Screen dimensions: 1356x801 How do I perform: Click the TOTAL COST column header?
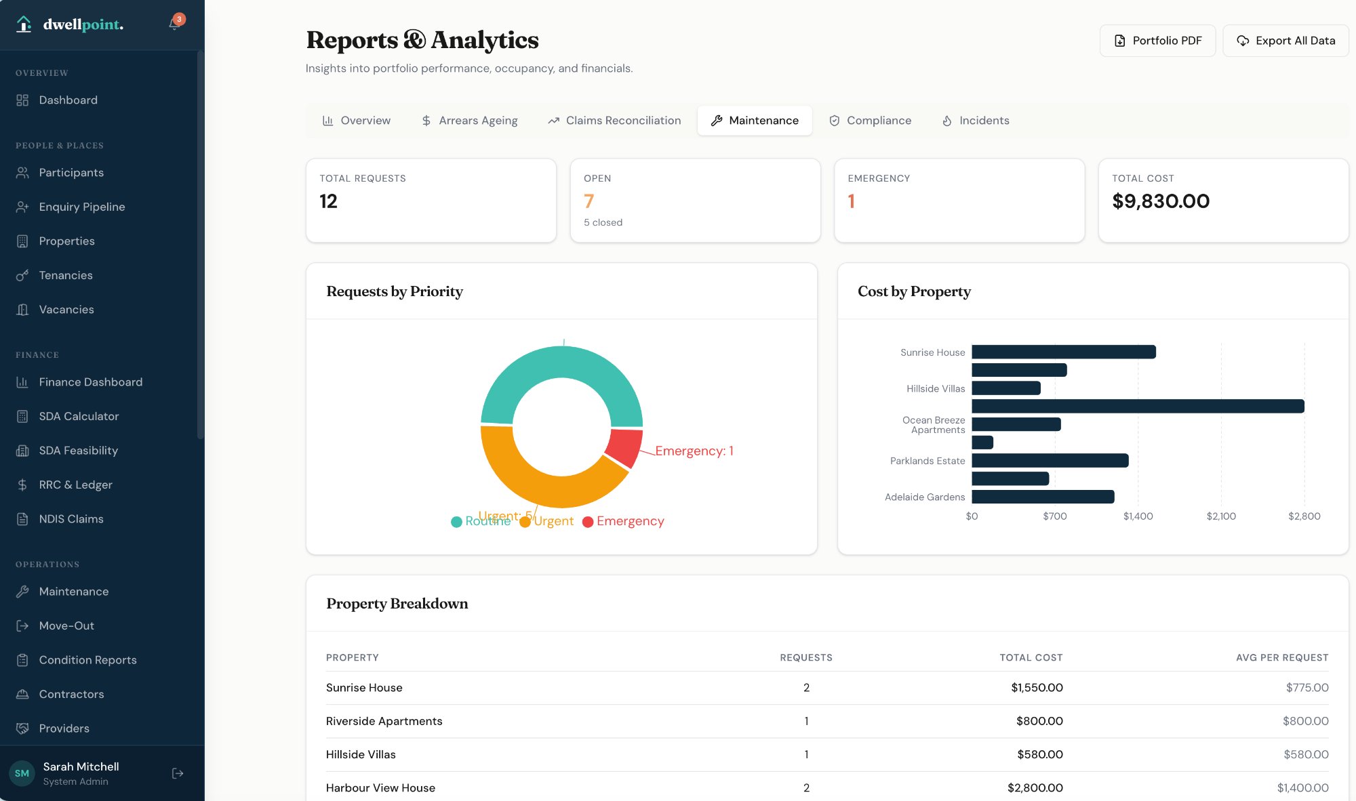(x=1031, y=658)
